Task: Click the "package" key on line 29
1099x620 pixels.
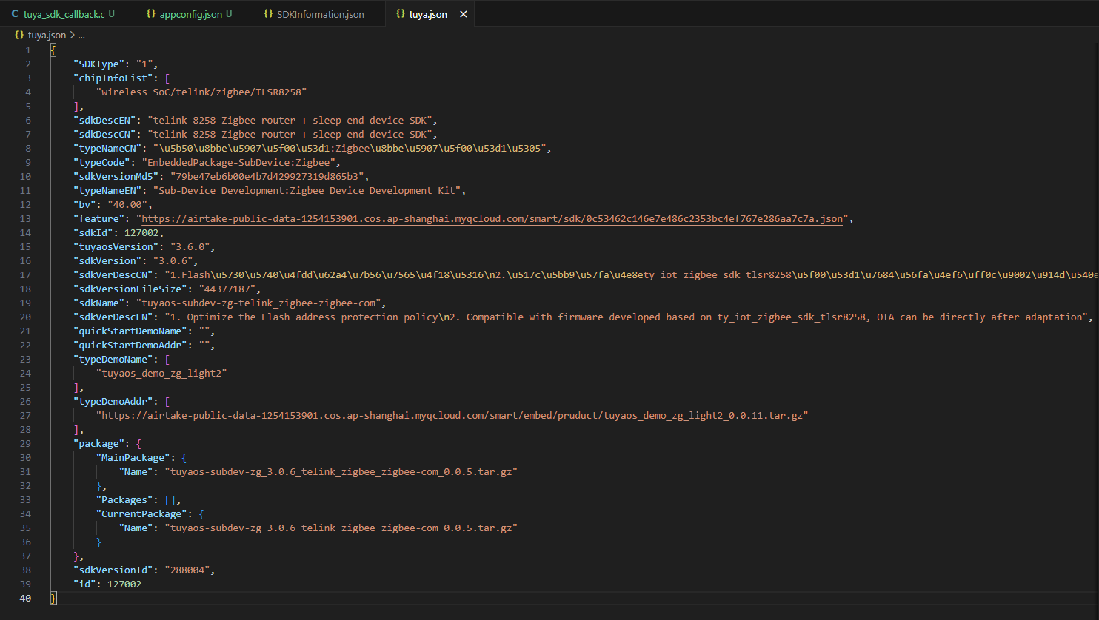Action: (98, 443)
